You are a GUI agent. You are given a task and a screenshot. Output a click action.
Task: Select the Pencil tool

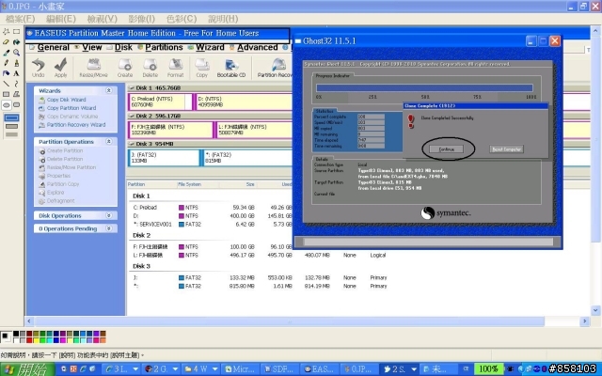point(7,63)
